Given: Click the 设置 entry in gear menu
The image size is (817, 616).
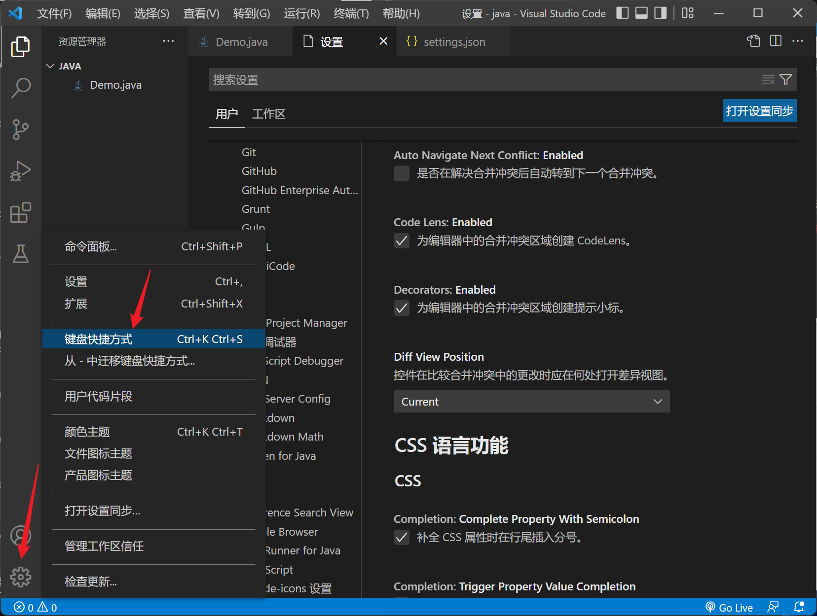Looking at the screenshot, I should click(153, 281).
